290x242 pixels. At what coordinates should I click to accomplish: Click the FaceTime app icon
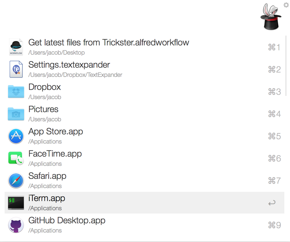[16, 158]
